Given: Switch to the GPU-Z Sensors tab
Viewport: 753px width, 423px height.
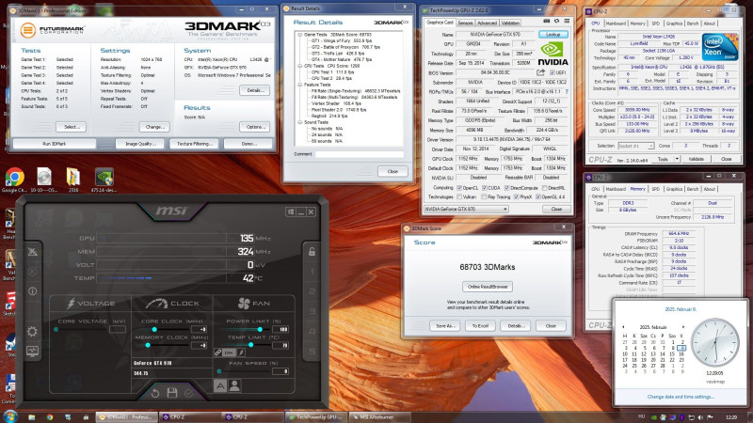Looking at the screenshot, I should 465,23.
